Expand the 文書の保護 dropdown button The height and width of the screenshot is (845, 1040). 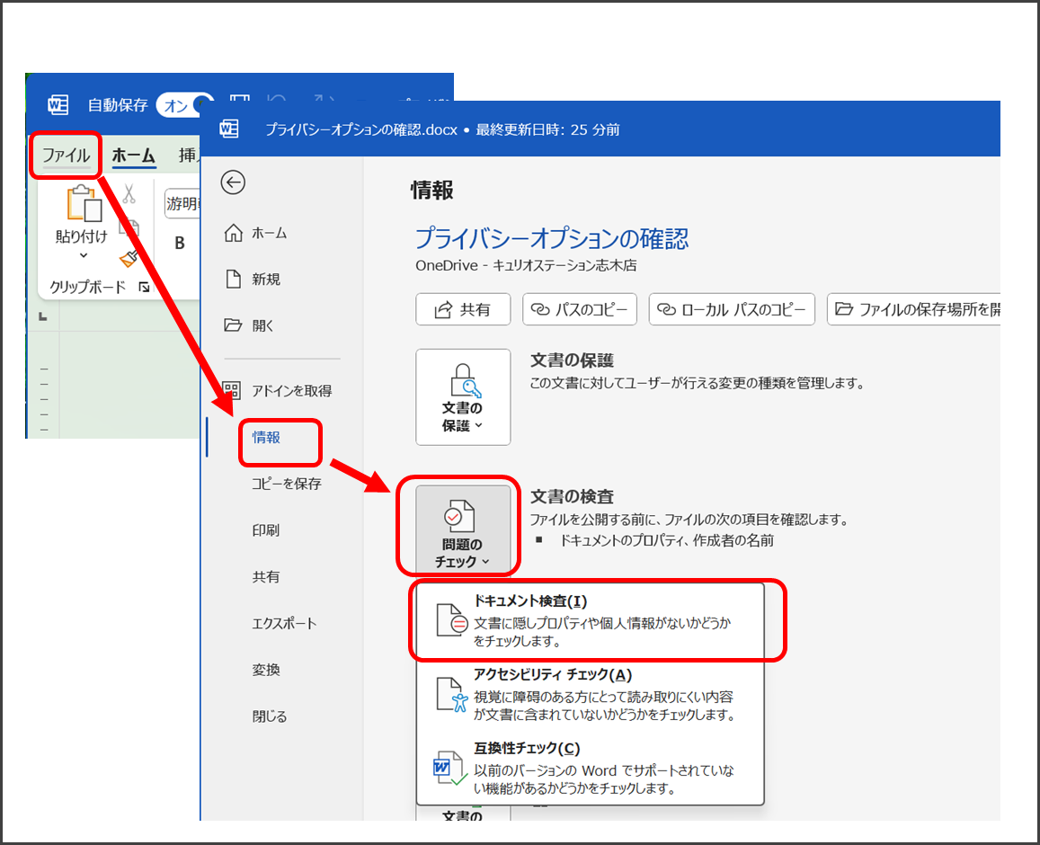tap(463, 397)
